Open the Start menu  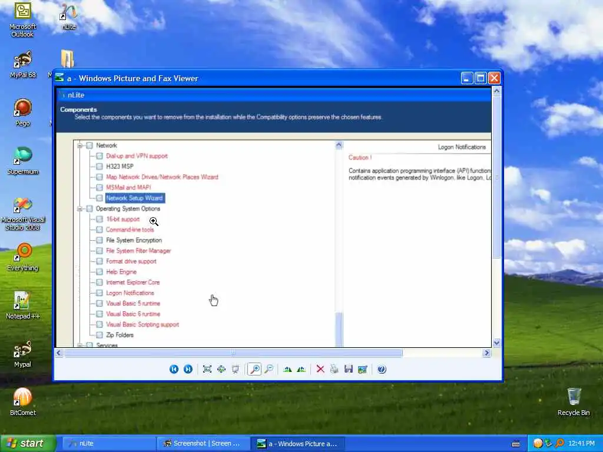(x=28, y=444)
